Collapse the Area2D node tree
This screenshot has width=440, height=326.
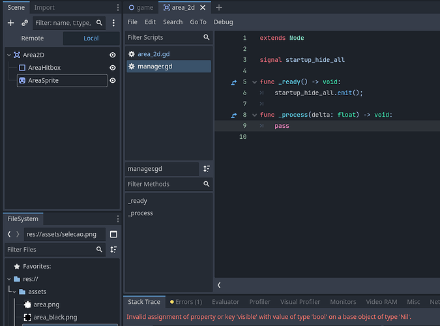pos(9,55)
